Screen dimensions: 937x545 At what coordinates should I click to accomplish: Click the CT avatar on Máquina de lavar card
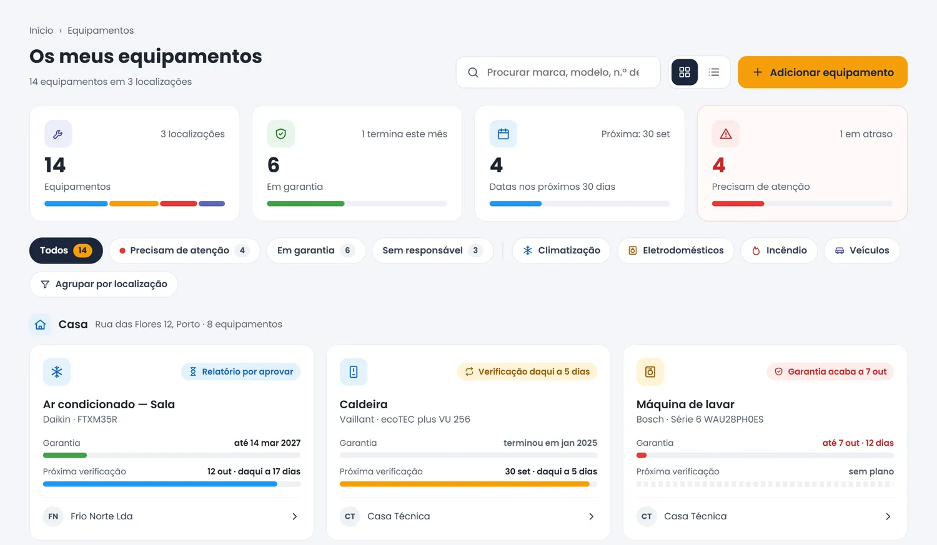[x=647, y=516]
